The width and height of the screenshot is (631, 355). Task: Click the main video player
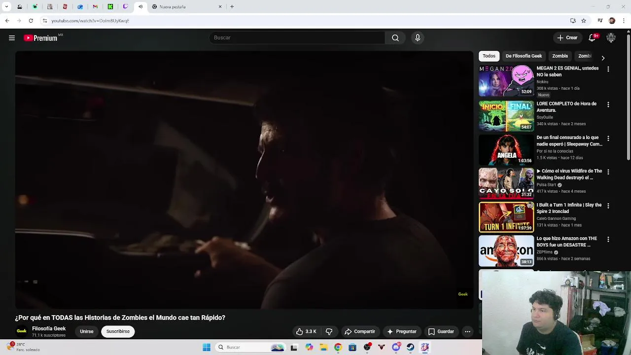[x=244, y=180]
